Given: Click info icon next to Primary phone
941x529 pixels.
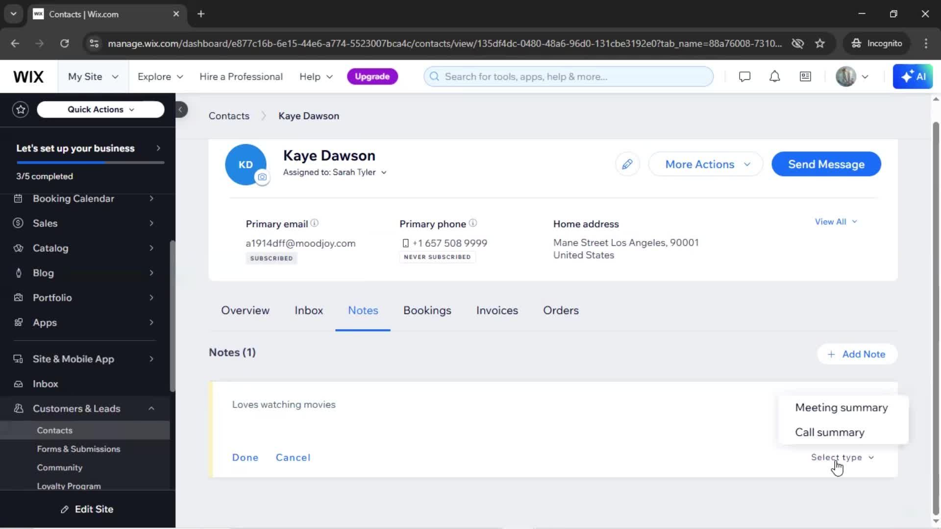Looking at the screenshot, I should coord(472,223).
